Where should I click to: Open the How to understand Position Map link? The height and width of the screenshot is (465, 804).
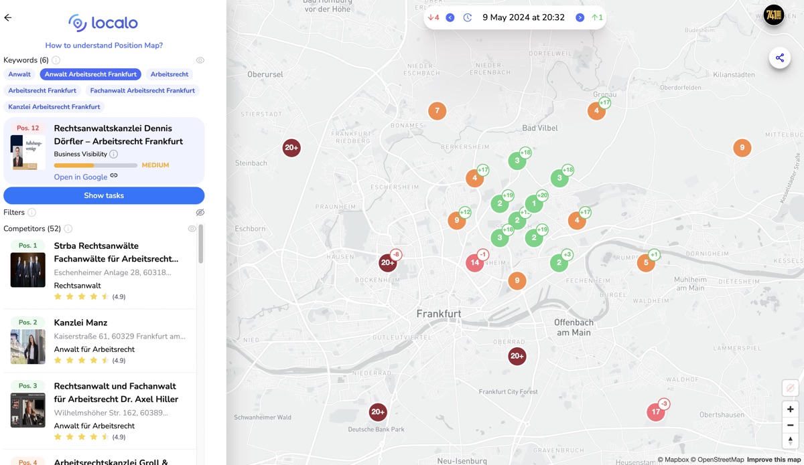click(104, 45)
